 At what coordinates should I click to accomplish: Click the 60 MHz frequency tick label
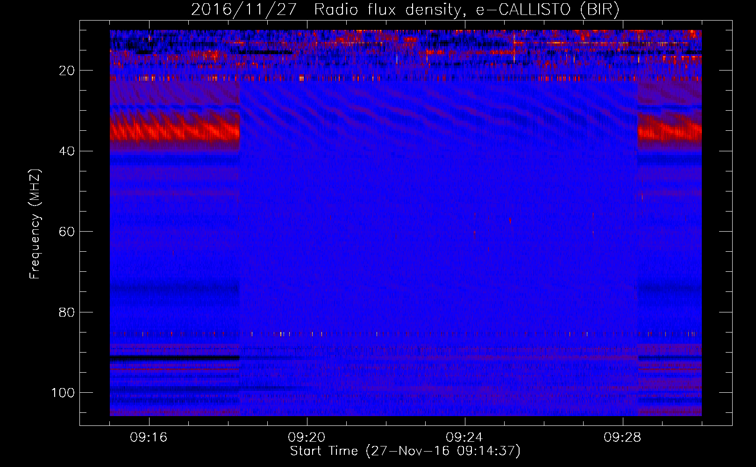tap(67, 232)
